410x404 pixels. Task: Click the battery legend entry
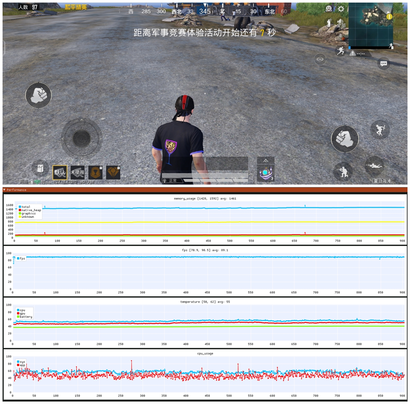tap(25, 317)
